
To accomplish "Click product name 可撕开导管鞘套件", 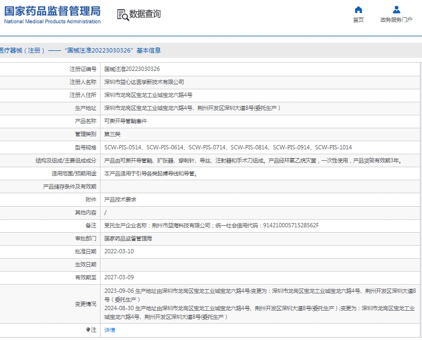I will click(x=125, y=121).
